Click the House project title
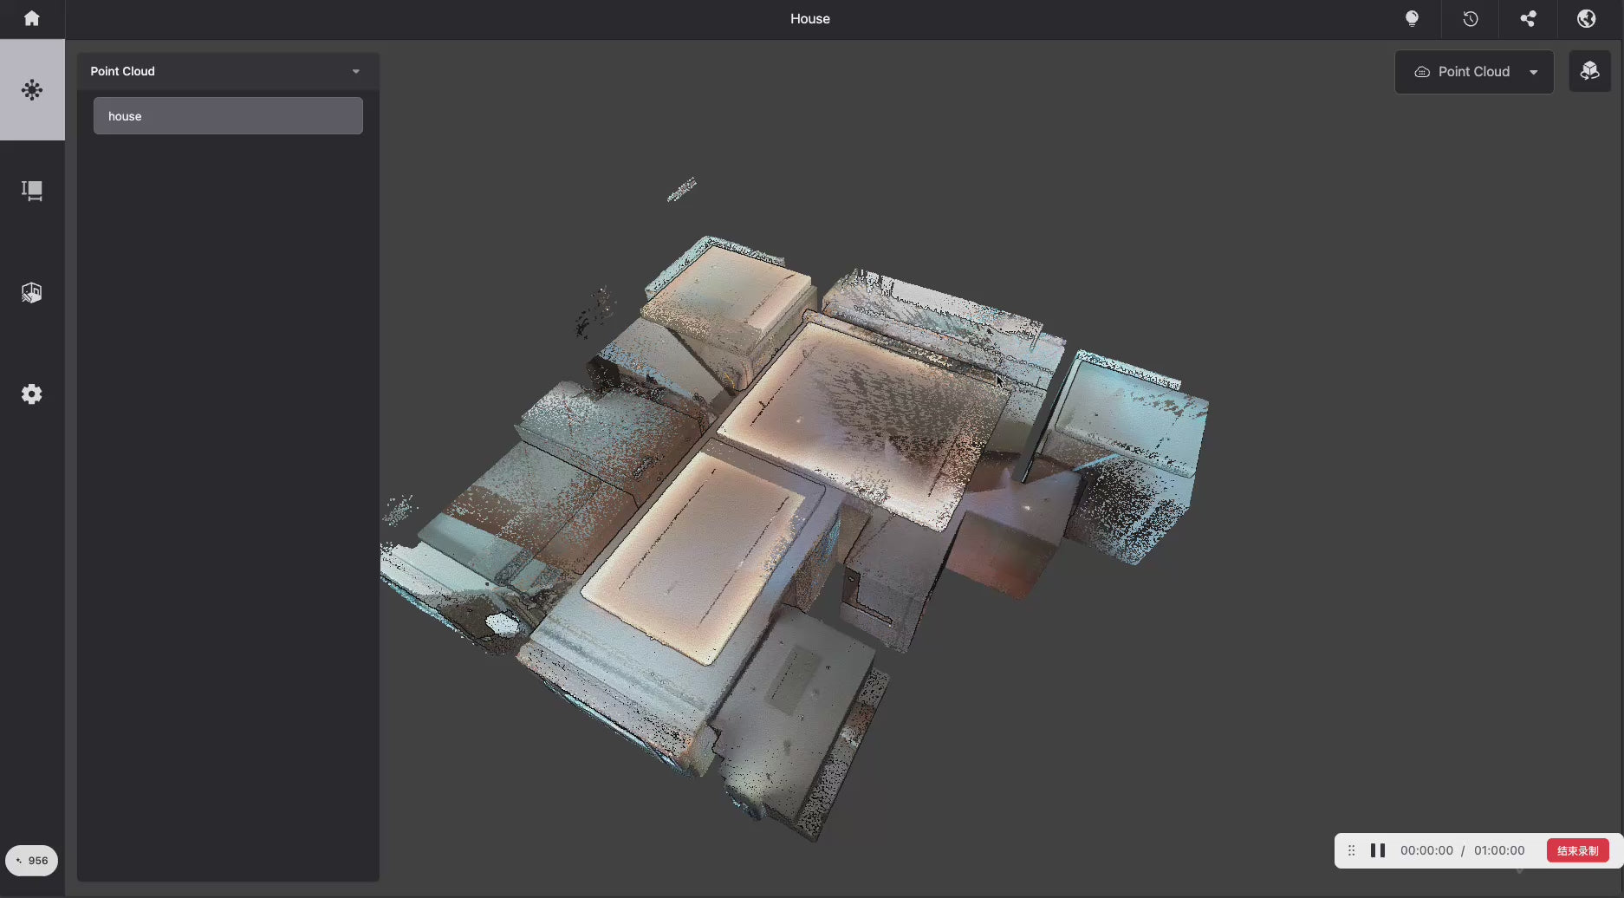Screen dimensions: 1624x898 (x=810, y=18)
